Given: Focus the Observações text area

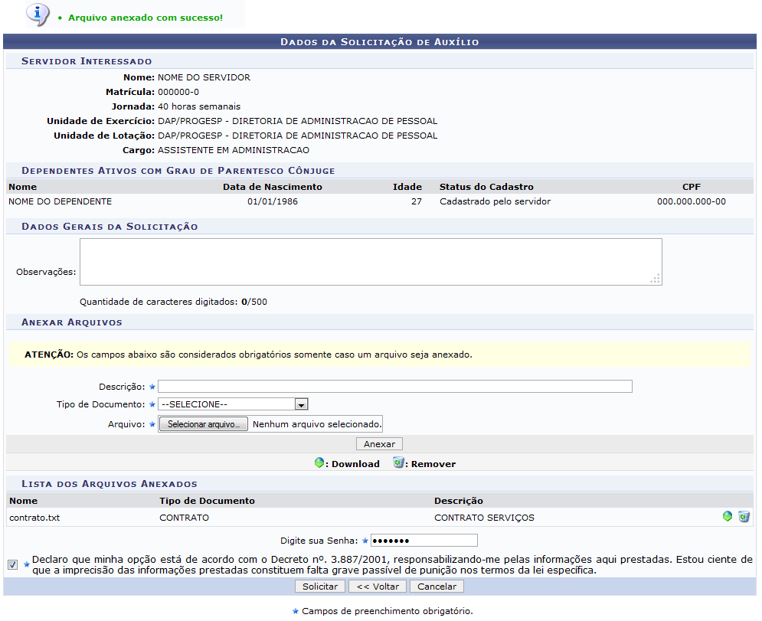Looking at the screenshot, I should [x=371, y=262].
